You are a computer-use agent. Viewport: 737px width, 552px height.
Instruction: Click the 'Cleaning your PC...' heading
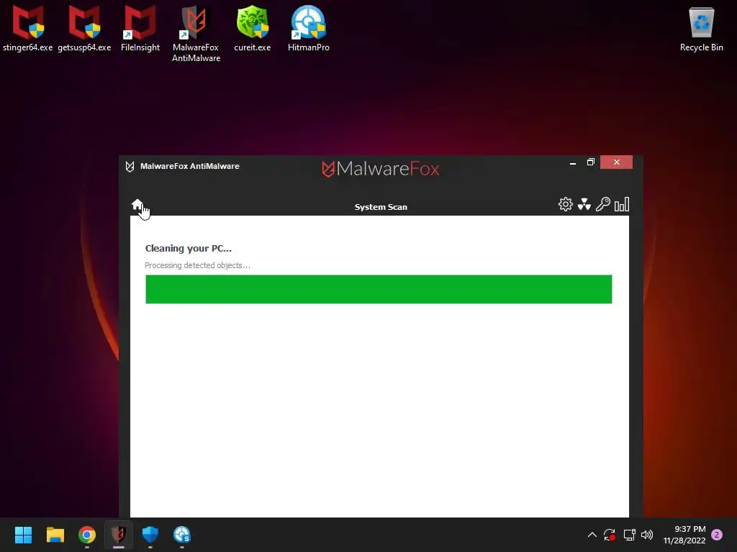pos(189,248)
